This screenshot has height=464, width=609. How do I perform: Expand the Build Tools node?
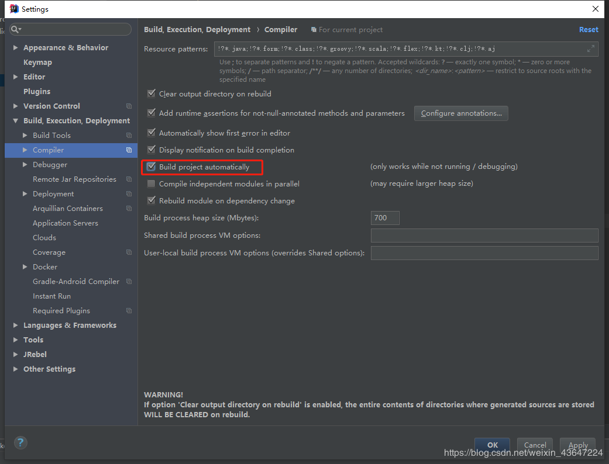pyautogui.click(x=25, y=136)
